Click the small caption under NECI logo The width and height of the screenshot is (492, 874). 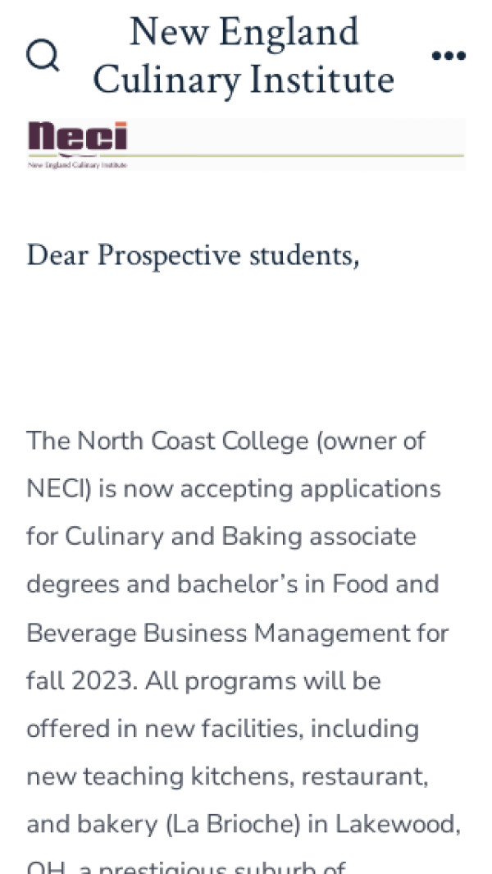pos(78,164)
